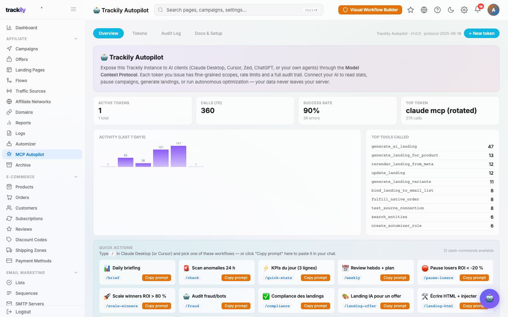Click the Domains link icon
Image resolution: width=508 pixels, height=317 pixels.
click(x=9, y=112)
